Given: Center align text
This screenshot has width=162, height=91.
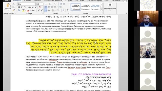Looking at the screenshot, I should point(49,7).
